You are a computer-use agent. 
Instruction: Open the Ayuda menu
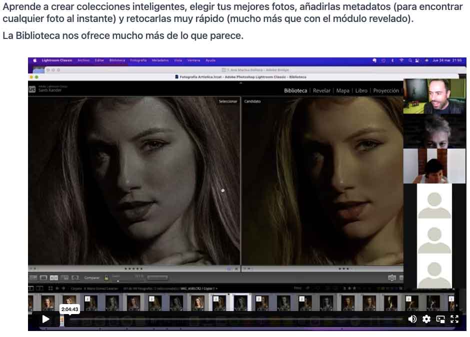(210, 60)
